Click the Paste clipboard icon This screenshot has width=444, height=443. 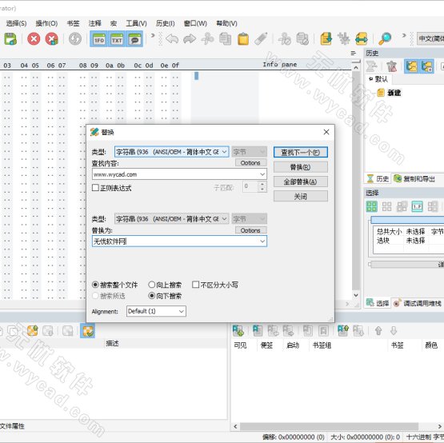(x=243, y=38)
